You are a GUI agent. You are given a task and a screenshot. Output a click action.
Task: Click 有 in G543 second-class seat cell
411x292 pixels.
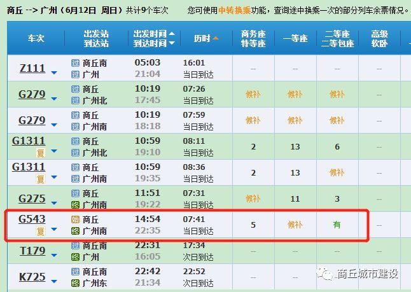(x=337, y=225)
